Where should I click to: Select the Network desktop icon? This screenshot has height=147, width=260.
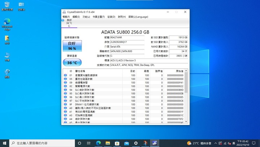click(x=7, y=74)
